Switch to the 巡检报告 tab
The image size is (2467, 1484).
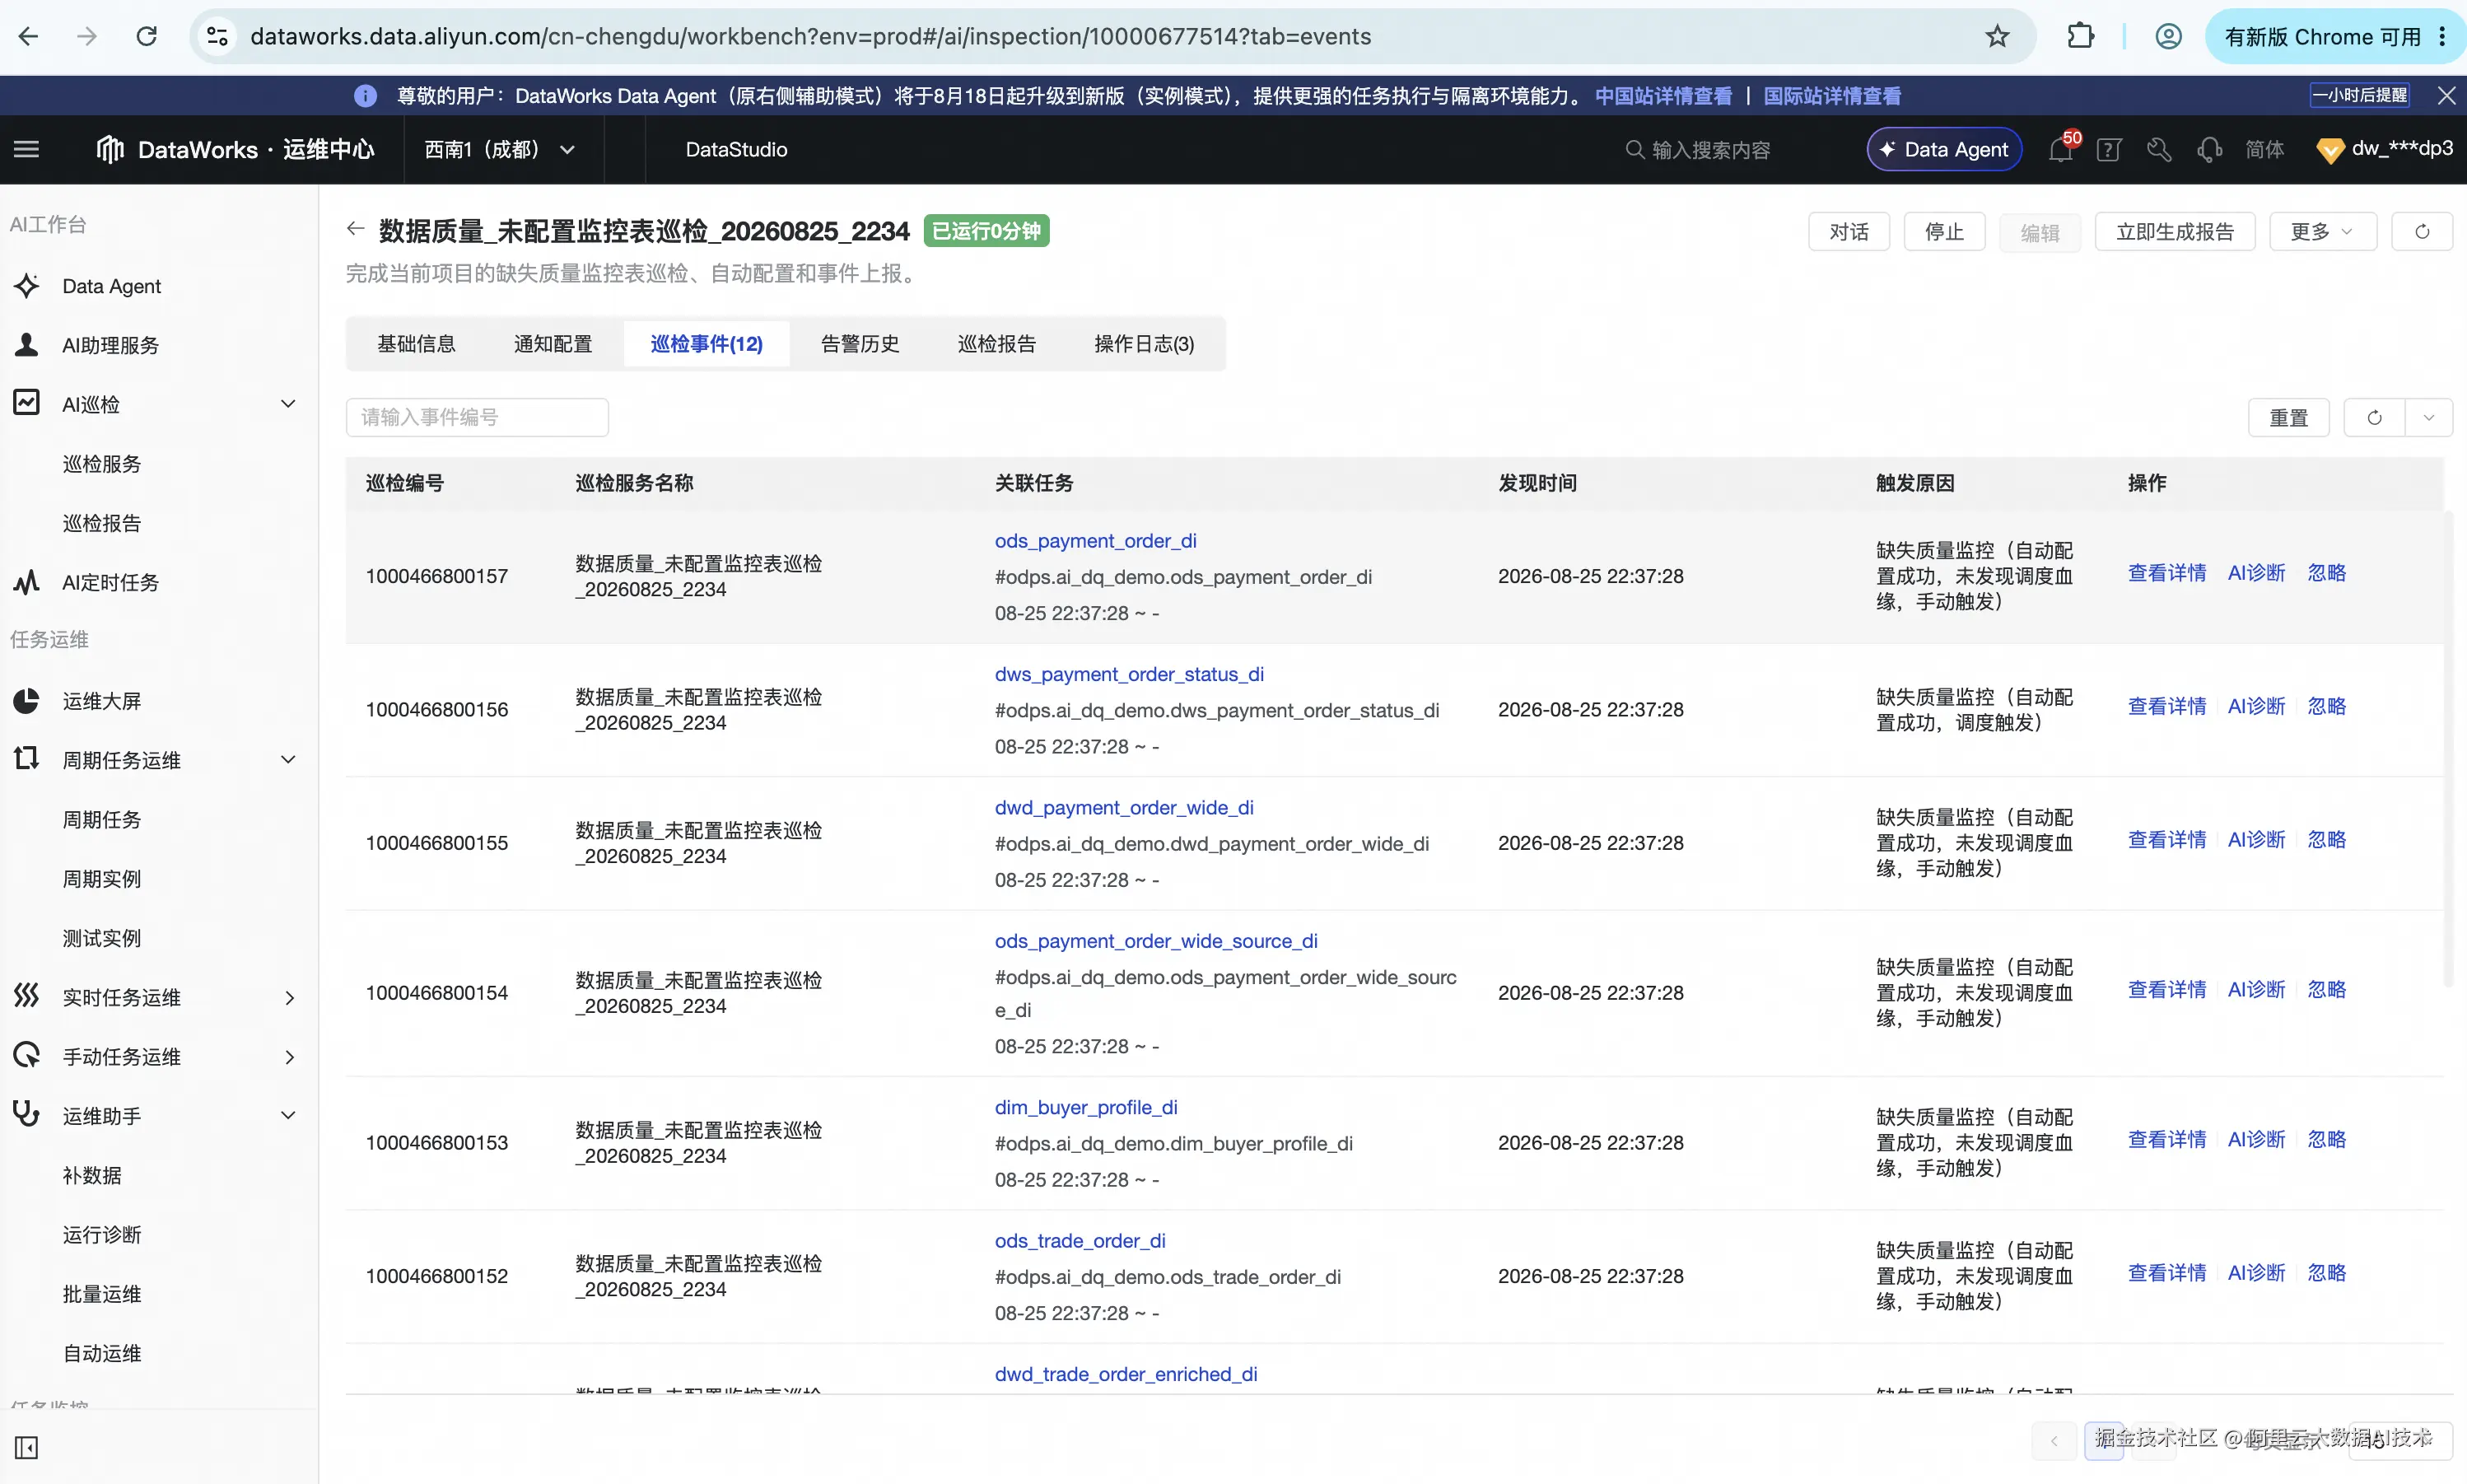(x=996, y=344)
